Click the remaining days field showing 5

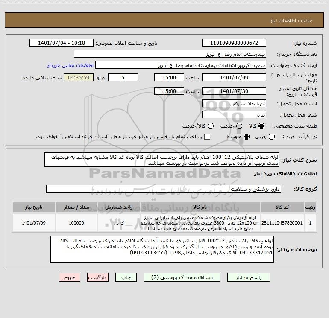pyautogui.click(x=123, y=77)
